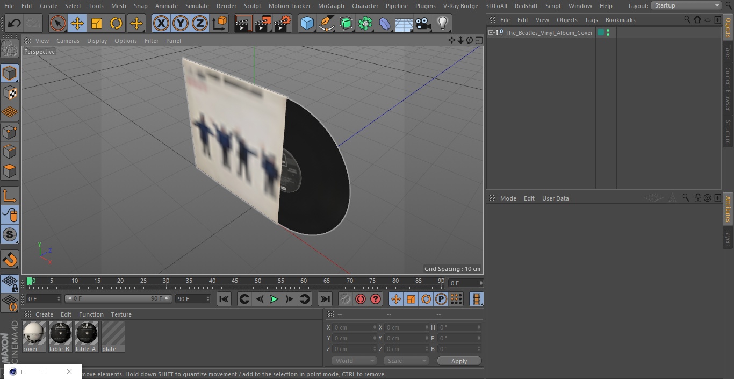Click the Undo arrow icon
Viewport: 734px width, 379px height.
coord(14,24)
